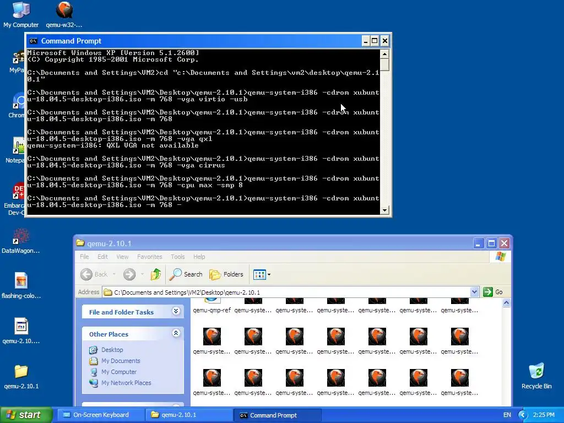
Task: Switch to Command Prompt taskbar button
Action: tap(278, 415)
